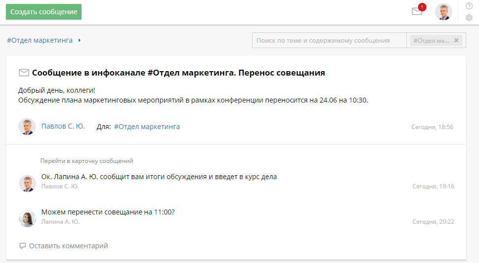Click Павлов's avatar next to the Ок. comment
Image resolution: width=479 pixels, height=263 pixels.
pos(27,183)
